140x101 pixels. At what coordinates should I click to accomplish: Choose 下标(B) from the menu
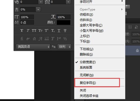click(100, 41)
